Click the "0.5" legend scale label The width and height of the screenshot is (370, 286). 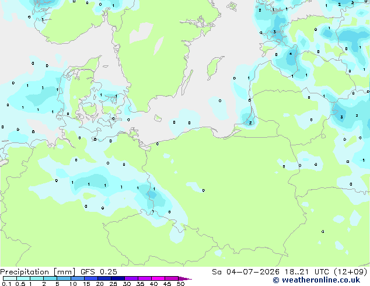click(x=20, y=284)
